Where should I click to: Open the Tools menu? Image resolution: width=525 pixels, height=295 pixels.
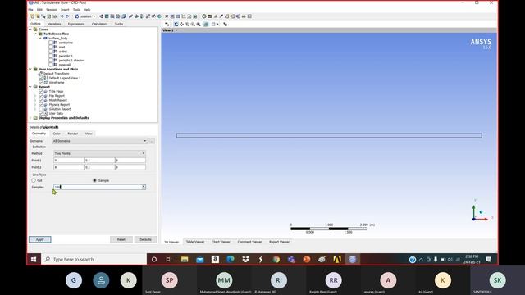tap(76, 10)
